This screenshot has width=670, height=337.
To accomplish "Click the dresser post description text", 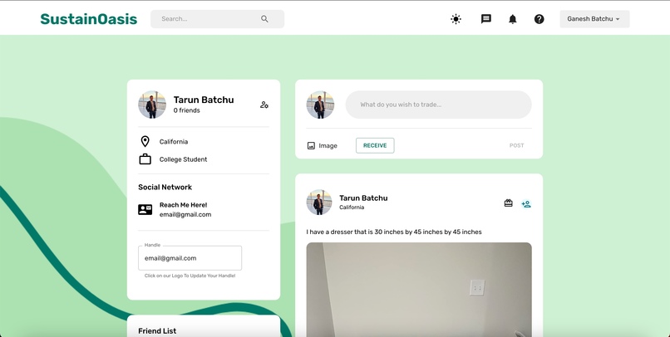I will click(x=394, y=232).
